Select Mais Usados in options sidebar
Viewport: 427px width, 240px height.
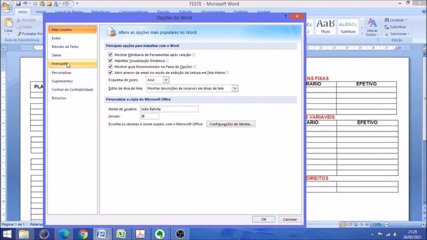73,29
